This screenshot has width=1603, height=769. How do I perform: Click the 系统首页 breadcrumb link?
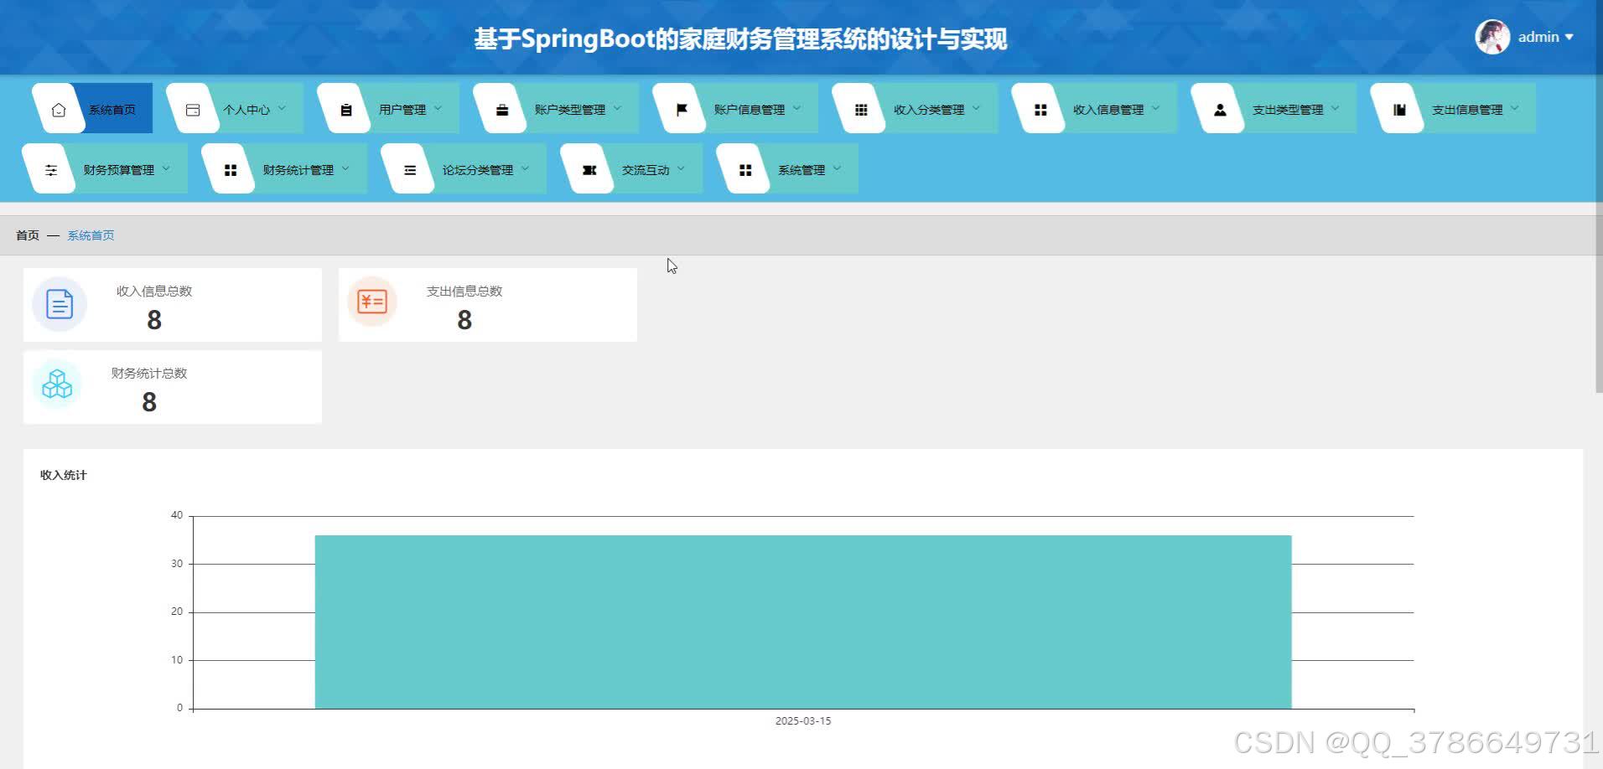pyautogui.click(x=90, y=235)
